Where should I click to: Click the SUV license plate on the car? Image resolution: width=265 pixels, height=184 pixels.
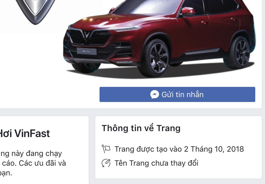tap(87, 51)
